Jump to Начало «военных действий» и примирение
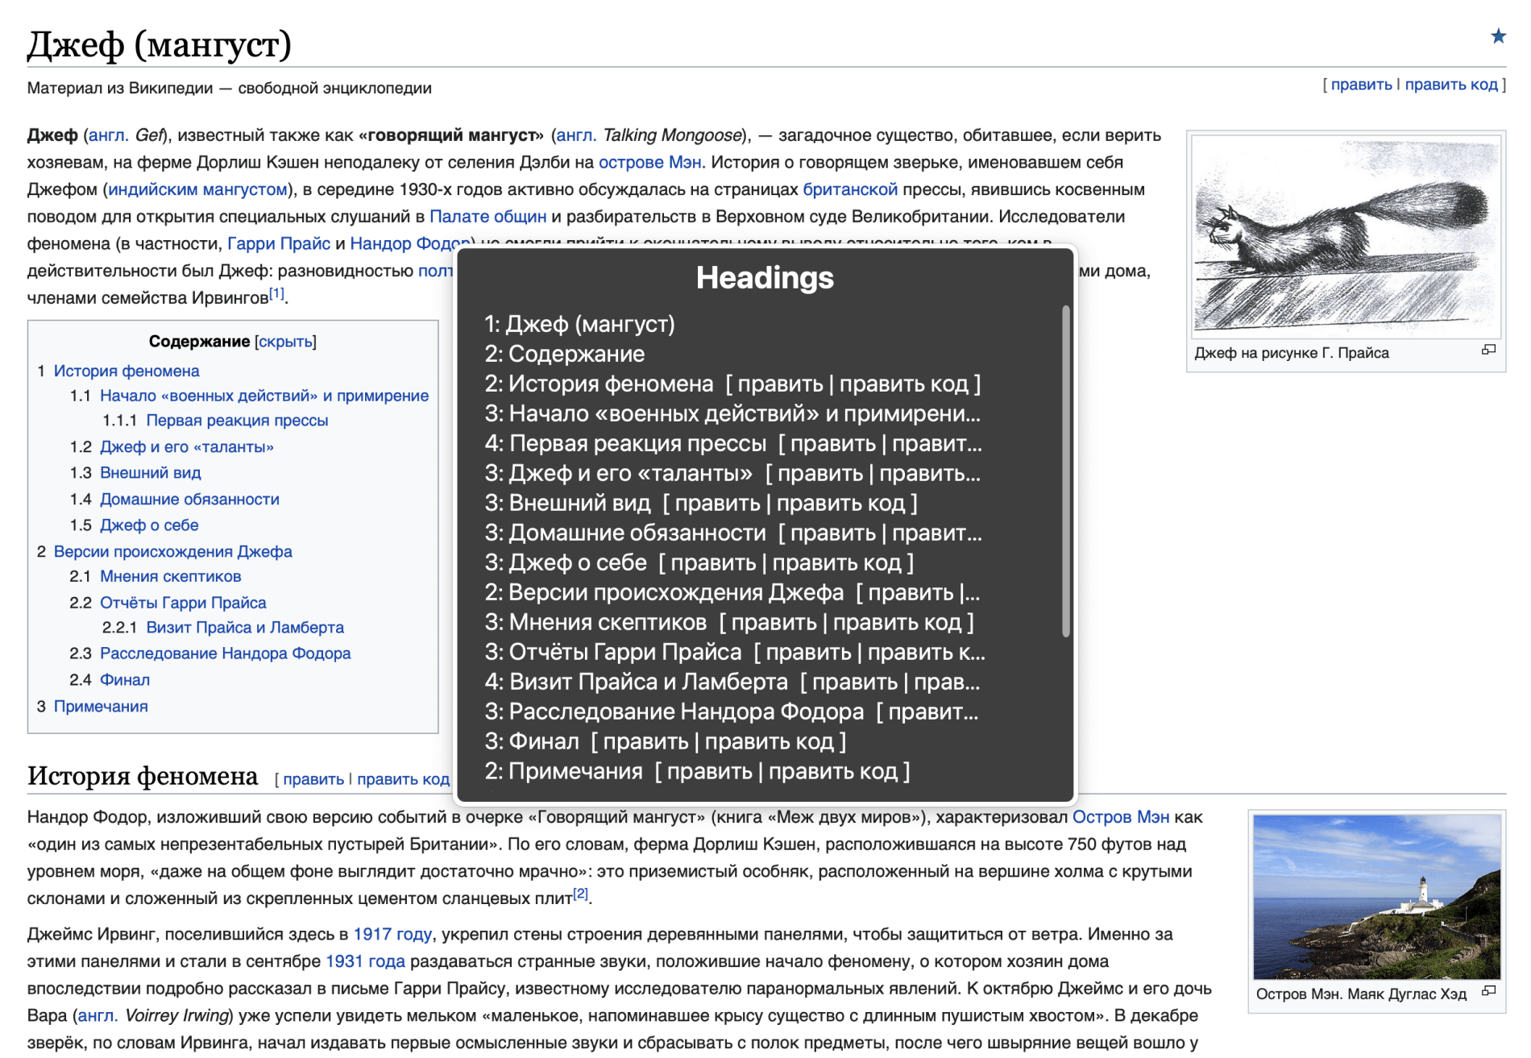The image size is (1531, 1058). coord(264,396)
